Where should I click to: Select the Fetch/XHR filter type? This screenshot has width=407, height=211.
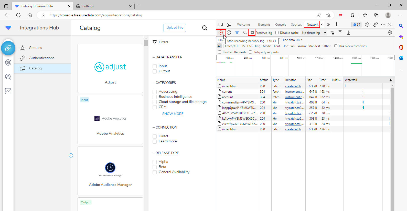(232, 46)
